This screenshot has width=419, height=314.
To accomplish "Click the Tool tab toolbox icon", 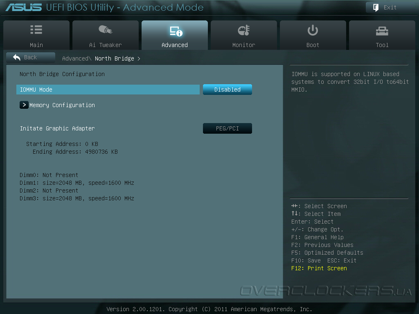I will coord(382,31).
